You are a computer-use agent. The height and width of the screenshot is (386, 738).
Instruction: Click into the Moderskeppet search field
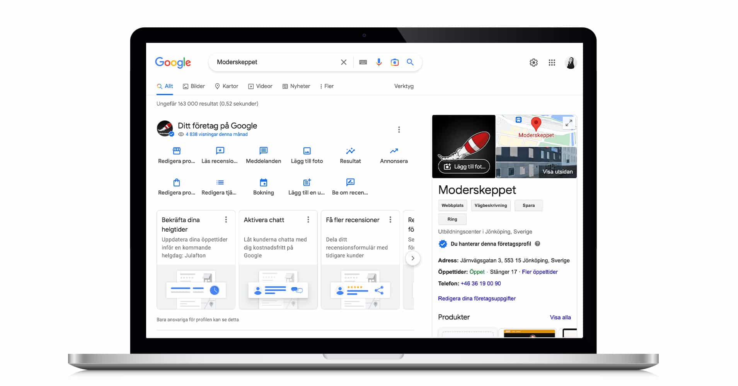274,62
